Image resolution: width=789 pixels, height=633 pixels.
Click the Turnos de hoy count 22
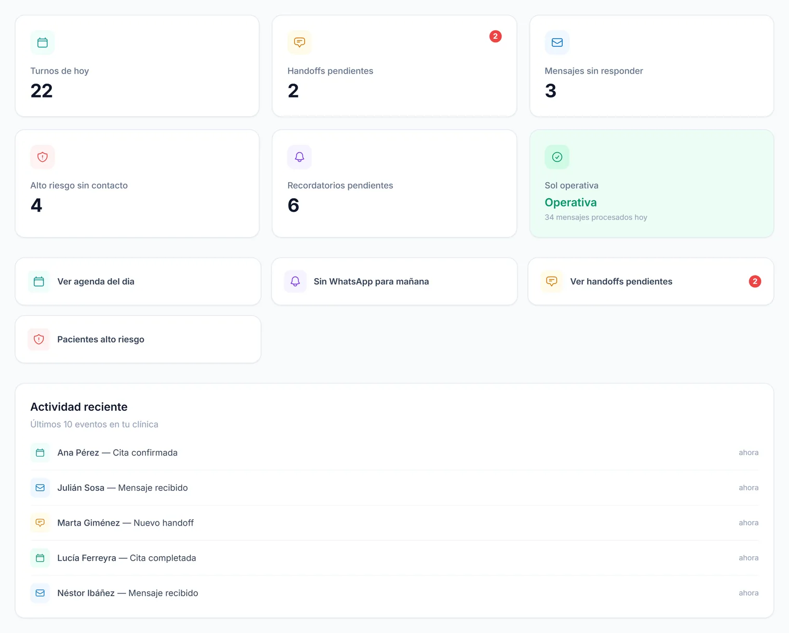click(x=42, y=91)
